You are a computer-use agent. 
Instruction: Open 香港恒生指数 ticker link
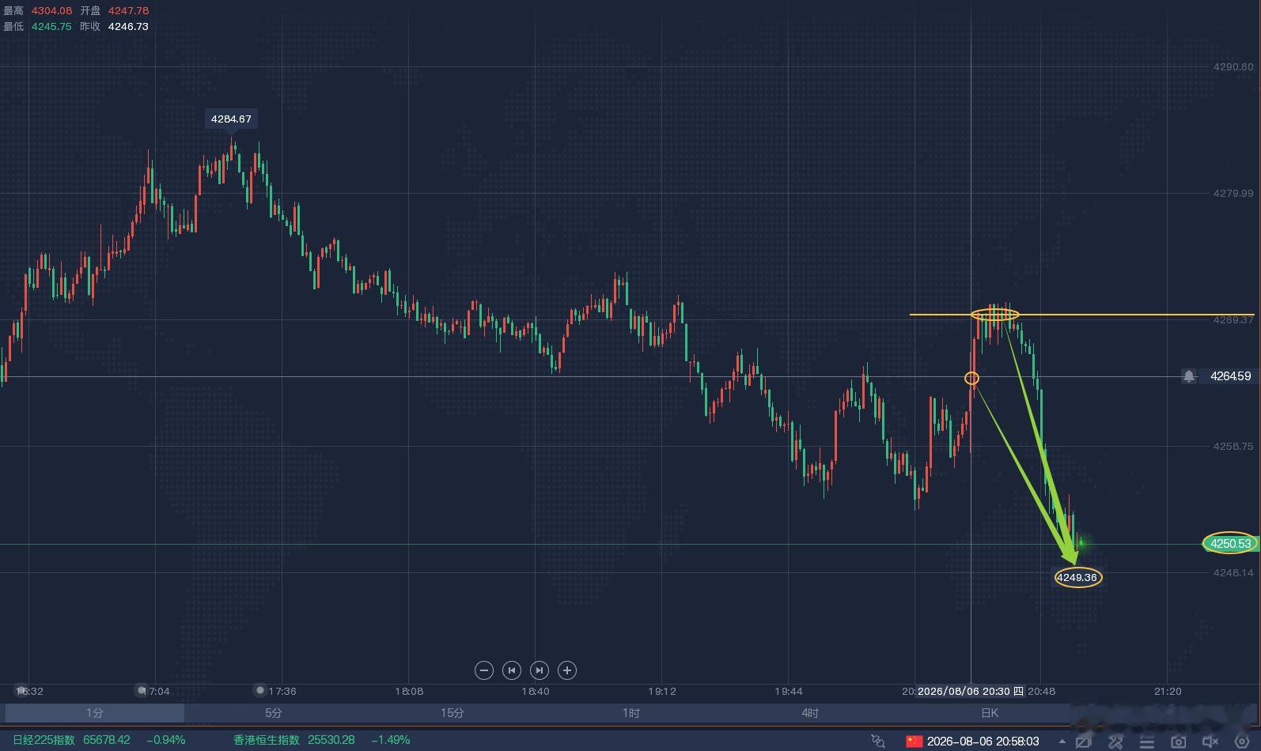coord(267,740)
